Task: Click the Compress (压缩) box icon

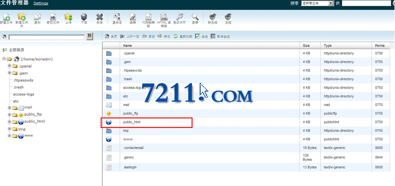Action: [x=228, y=17]
